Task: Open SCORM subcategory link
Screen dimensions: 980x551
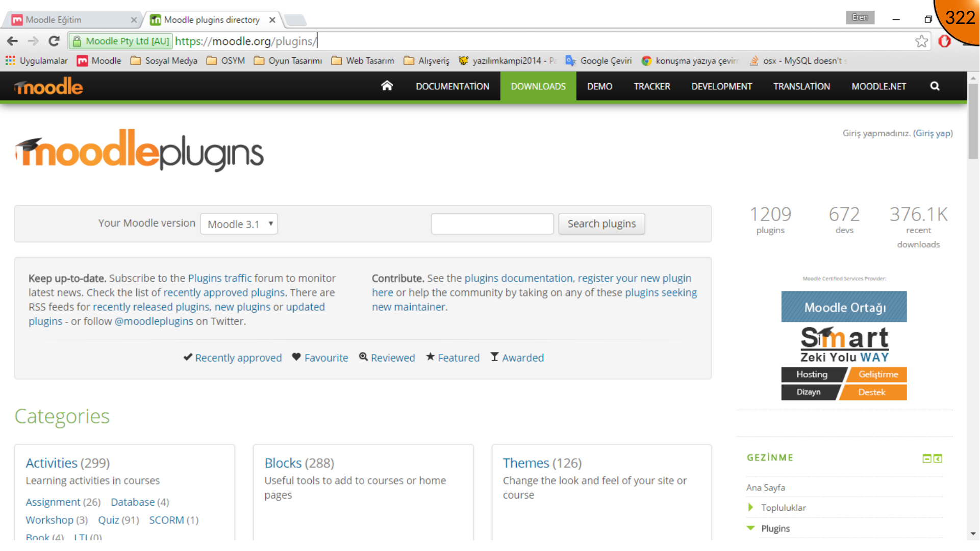Action: click(166, 520)
